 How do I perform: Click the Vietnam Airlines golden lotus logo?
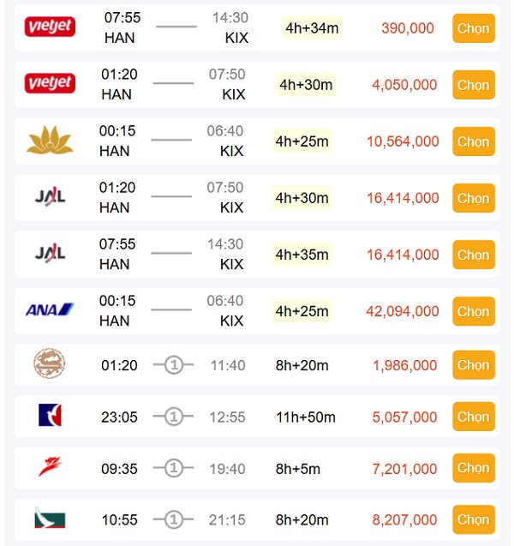point(50,140)
